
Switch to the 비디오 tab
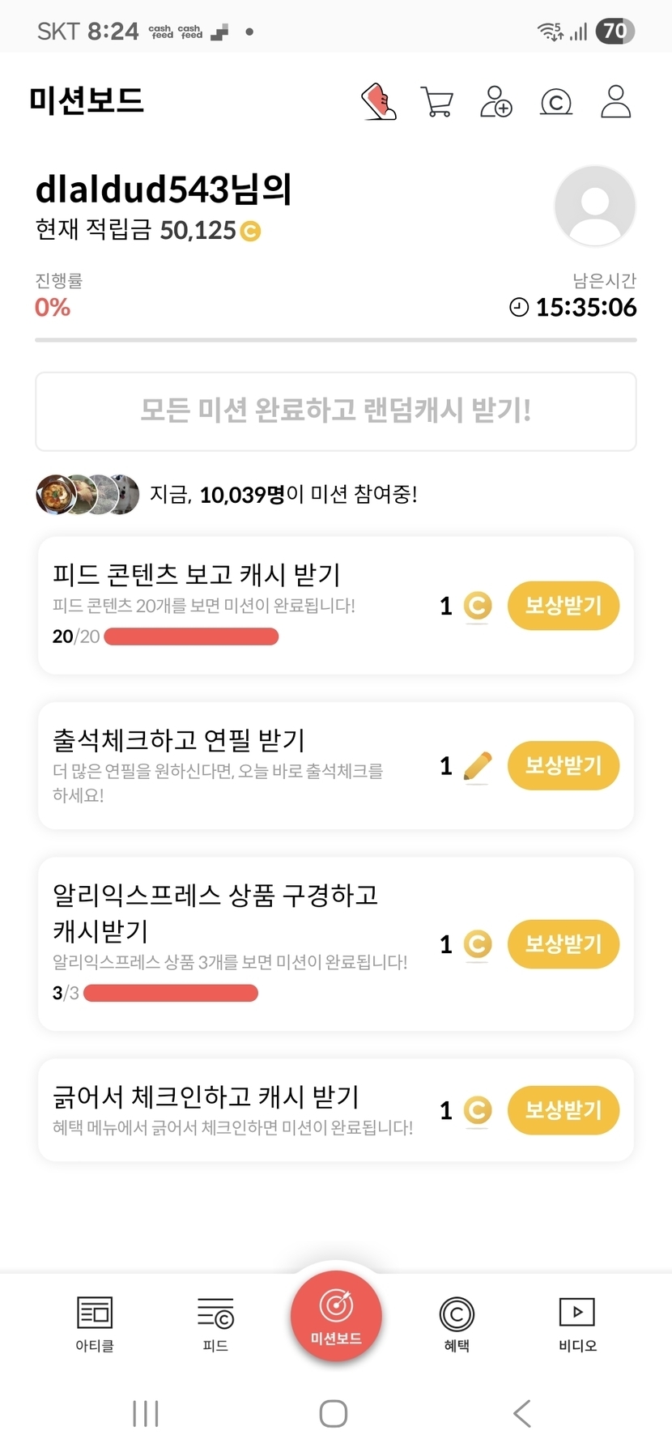tap(577, 1324)
